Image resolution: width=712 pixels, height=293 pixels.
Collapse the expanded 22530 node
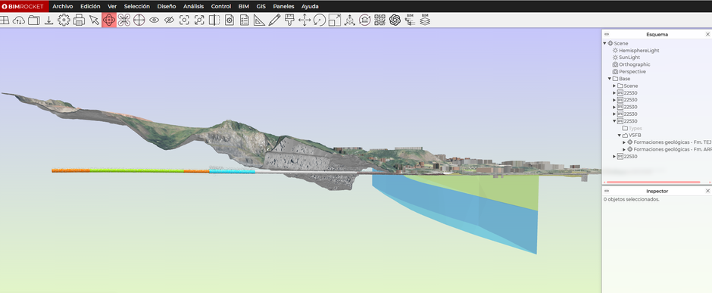pos(615,121)
